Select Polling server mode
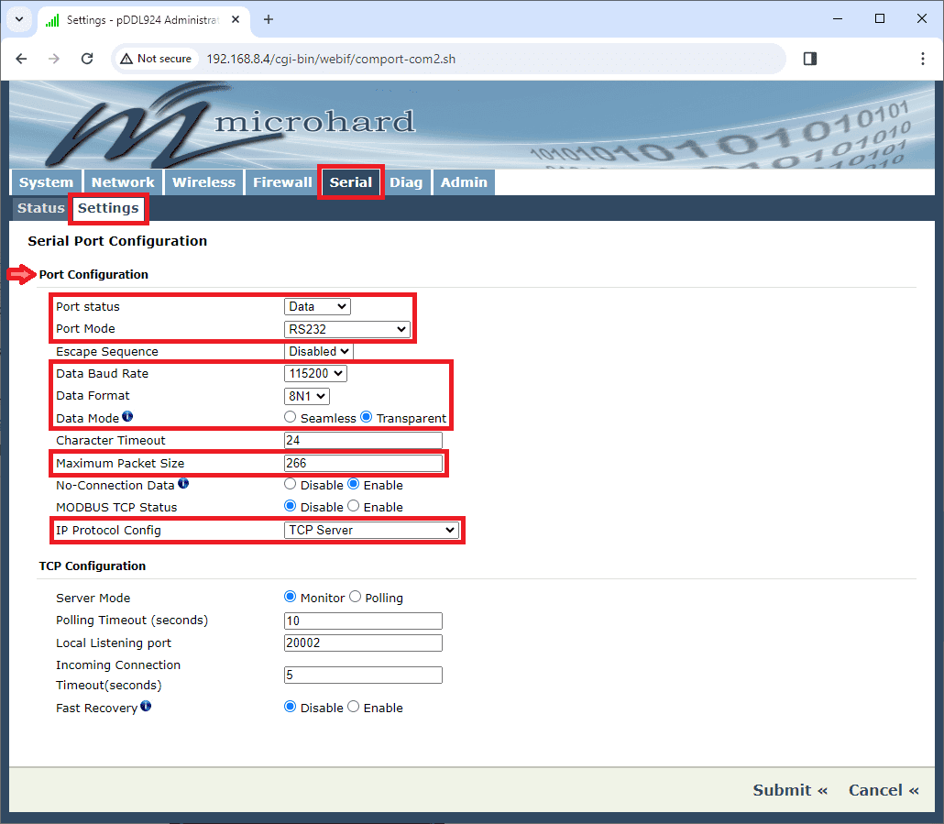 point(355,598)
